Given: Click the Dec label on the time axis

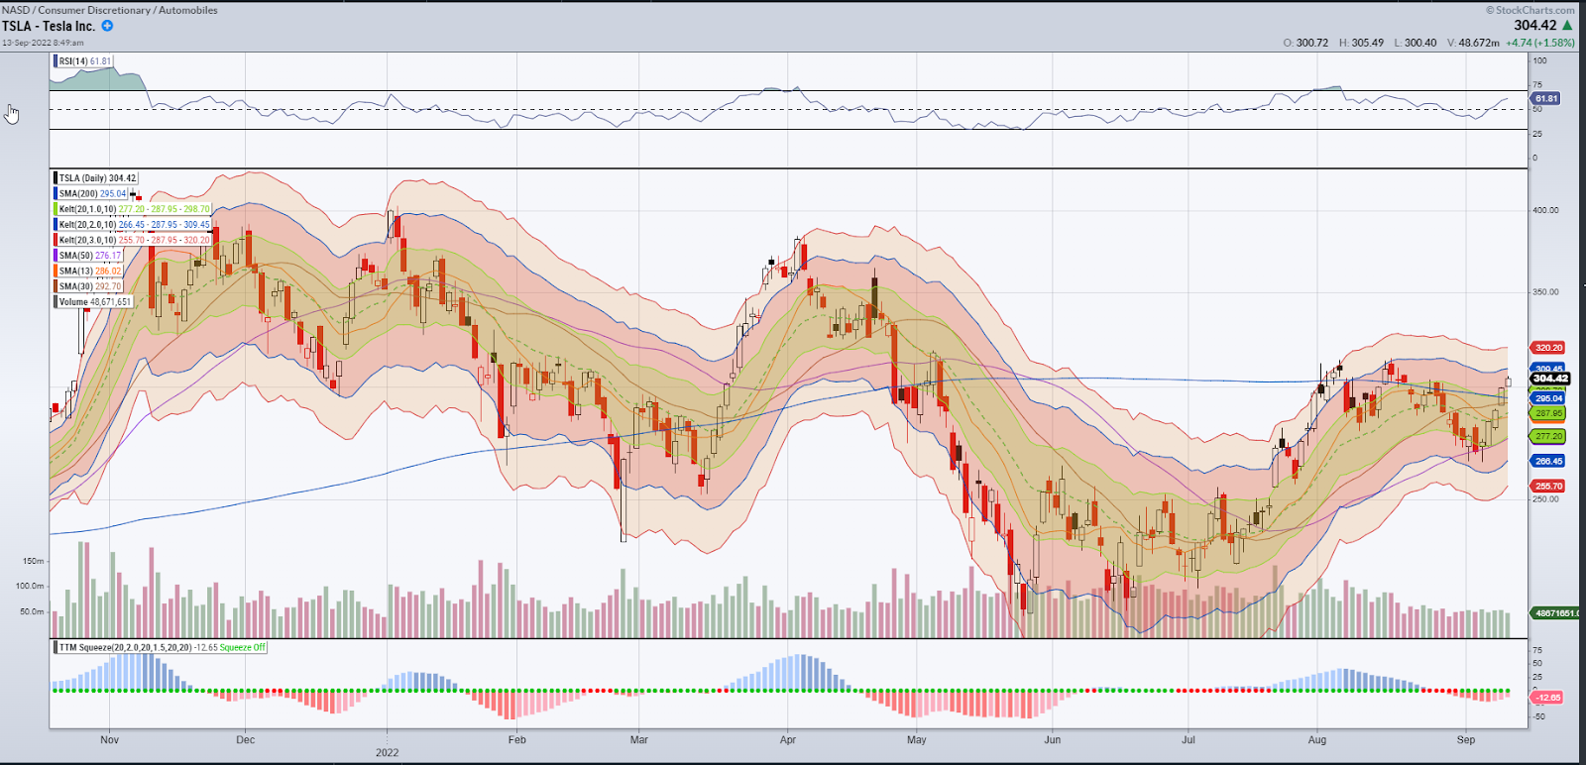Looking at the screenshot, I should (x=246, y=740).
